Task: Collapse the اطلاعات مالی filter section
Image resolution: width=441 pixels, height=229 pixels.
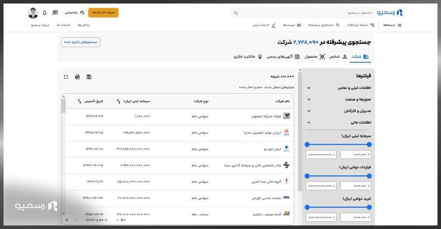Action: 339,122
